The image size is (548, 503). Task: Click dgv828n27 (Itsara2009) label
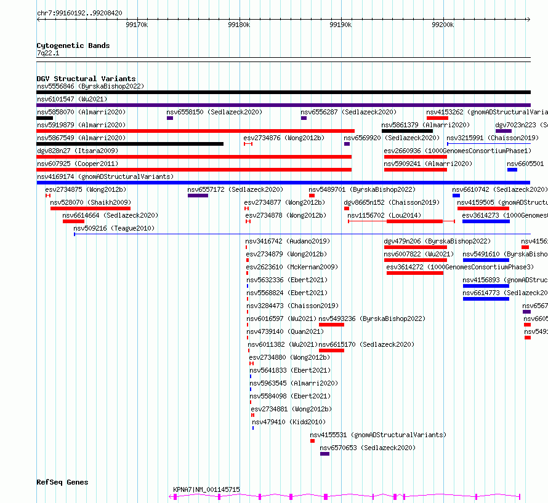click(78, 151)
